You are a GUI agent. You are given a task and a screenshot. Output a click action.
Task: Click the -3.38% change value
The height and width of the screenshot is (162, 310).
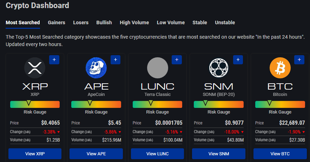point(49,132)
